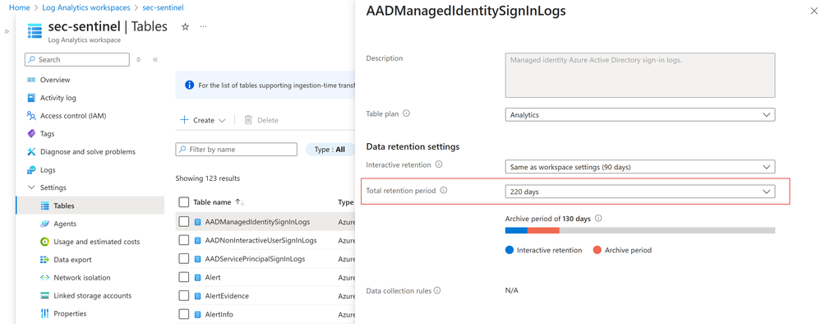
Task: Check the AADManagedIdentitySignInLogs row checkbox
Action: tap(184, 222)
